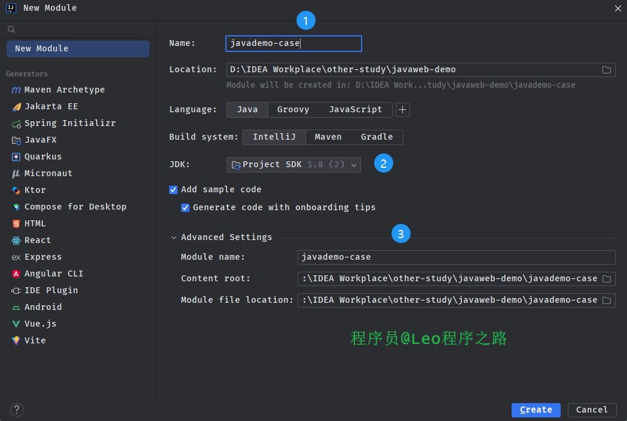This screenshot has width=627, height=421.
Task: Browse for Location using folder icon
Action: pyautogui.click(x=606, y=70)
